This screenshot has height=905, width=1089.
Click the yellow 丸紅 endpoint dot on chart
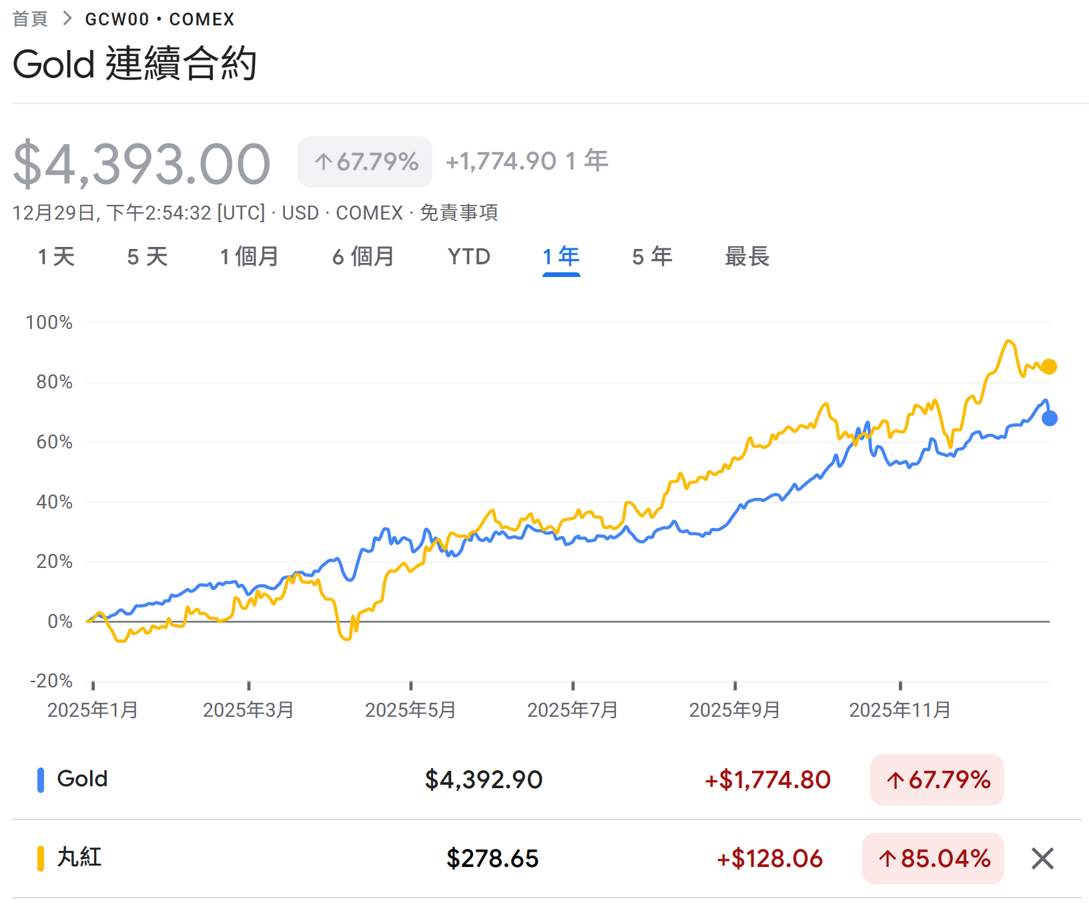[x=1049, y=366]
